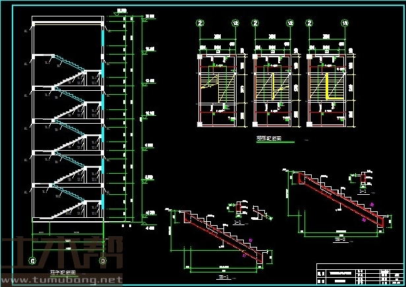This screenshot has height=287, width=406.
Task: Click axis bubble 2 of the middle floor plan
Action: pyautogui.click(x=254, y=23)
